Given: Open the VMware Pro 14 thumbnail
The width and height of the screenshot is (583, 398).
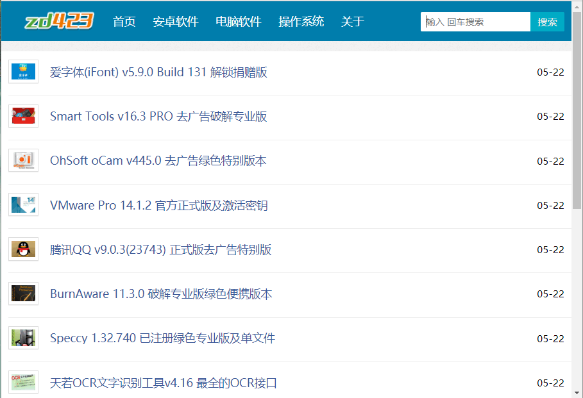Looking at the screenshot, I should pyautogui.click(x=24, y=204).
